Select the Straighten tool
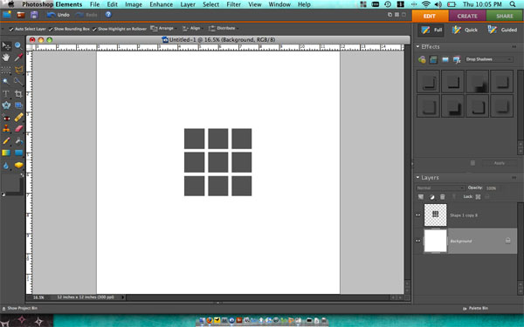 [18, 106]
